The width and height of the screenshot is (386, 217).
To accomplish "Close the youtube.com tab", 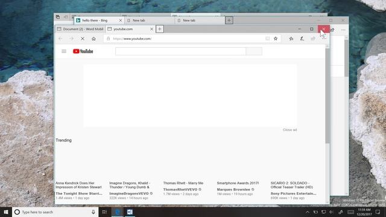I will click(x=151, y=29).
